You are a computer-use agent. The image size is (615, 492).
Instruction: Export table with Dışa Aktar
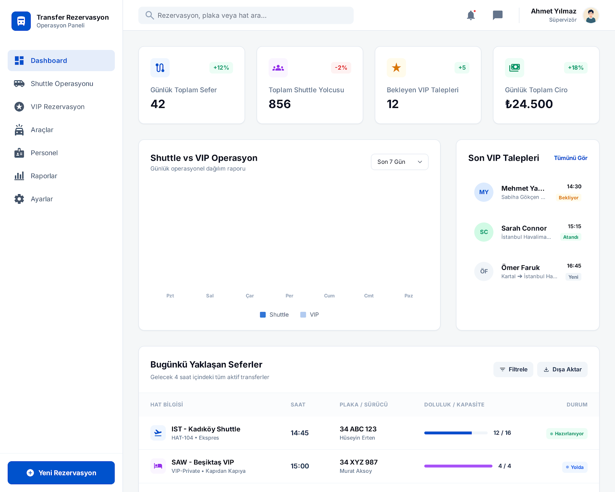pyautogui.click(x=562, y=369)
